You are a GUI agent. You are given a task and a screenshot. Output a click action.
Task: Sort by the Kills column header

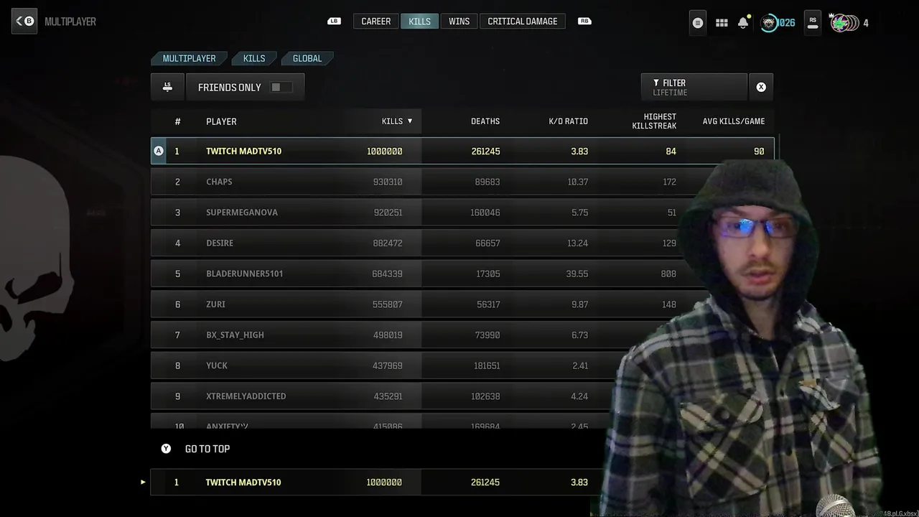397,121
